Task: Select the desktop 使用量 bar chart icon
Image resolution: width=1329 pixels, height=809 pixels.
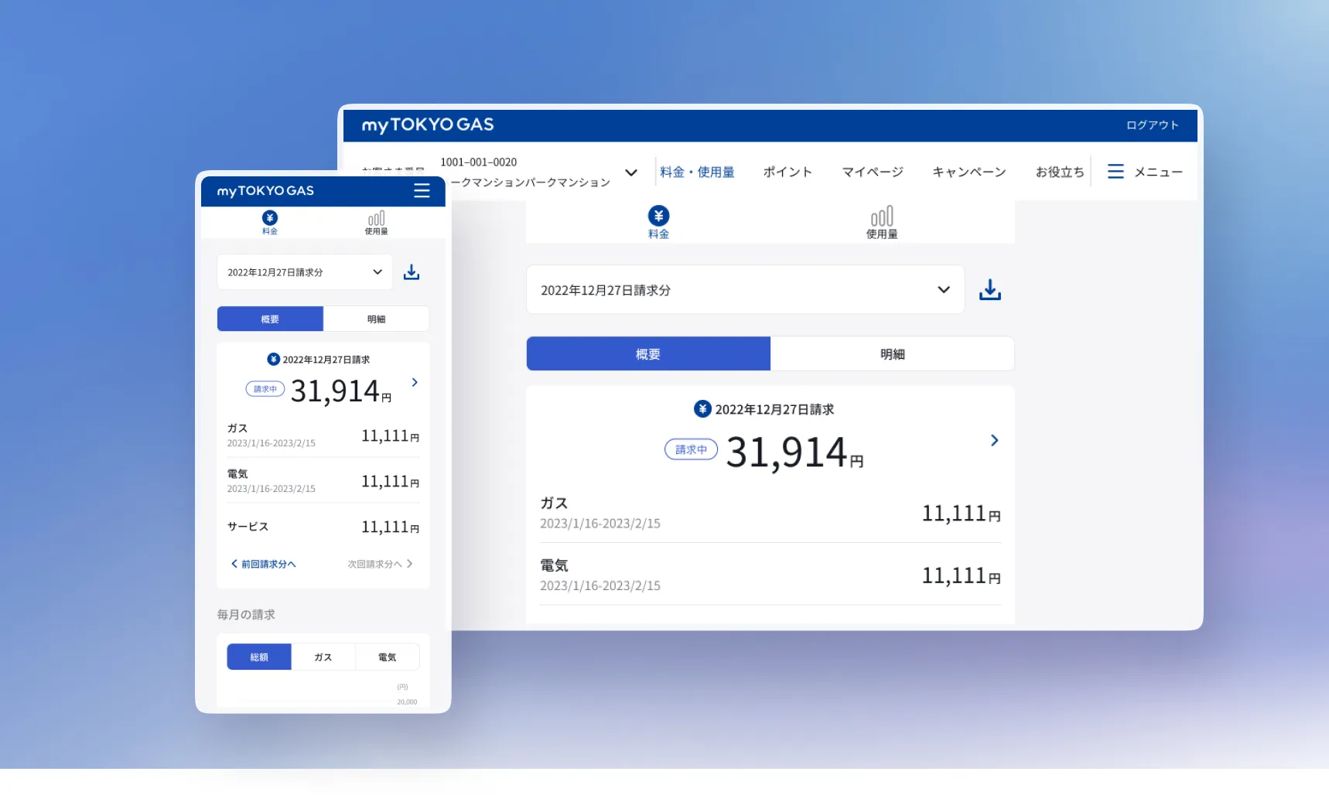Action: pos(881,217)
